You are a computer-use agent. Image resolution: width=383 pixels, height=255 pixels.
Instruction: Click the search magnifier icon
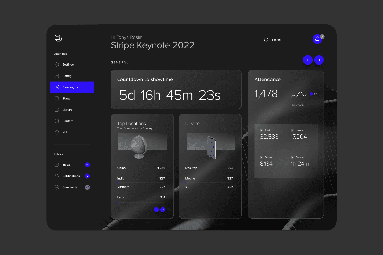click(266, 40)
